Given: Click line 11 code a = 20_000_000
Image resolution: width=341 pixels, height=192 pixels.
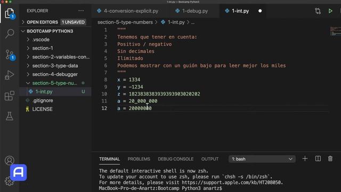Looking at the screenshot, I should coord(137,101).
